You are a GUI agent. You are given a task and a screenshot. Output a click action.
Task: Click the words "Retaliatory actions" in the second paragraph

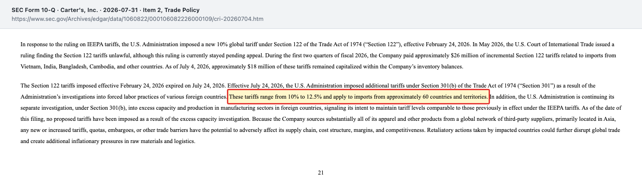pyautogui.click(x=450, y=130)
